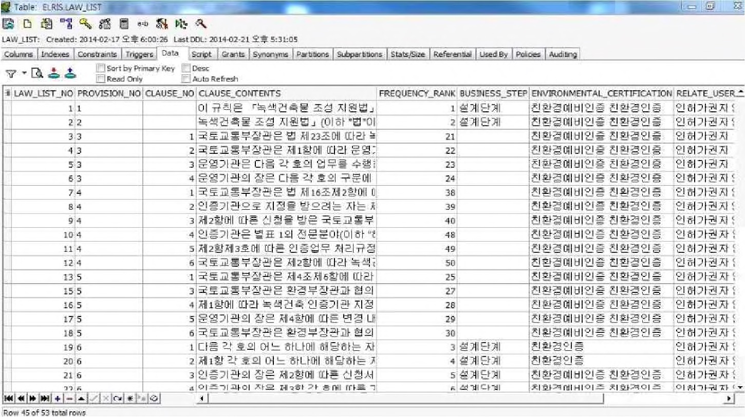Image resolution: width=745 pixels, height=417 pixels.
Task: Click the checkmark post edit button
Action: 92,398
